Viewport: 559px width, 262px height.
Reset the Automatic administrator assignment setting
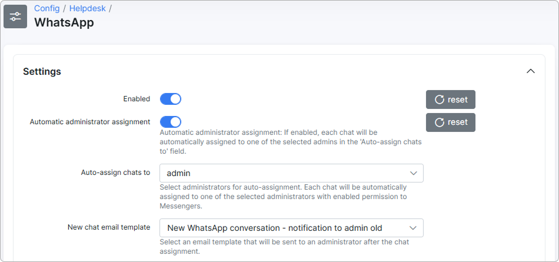coord(450,122)
